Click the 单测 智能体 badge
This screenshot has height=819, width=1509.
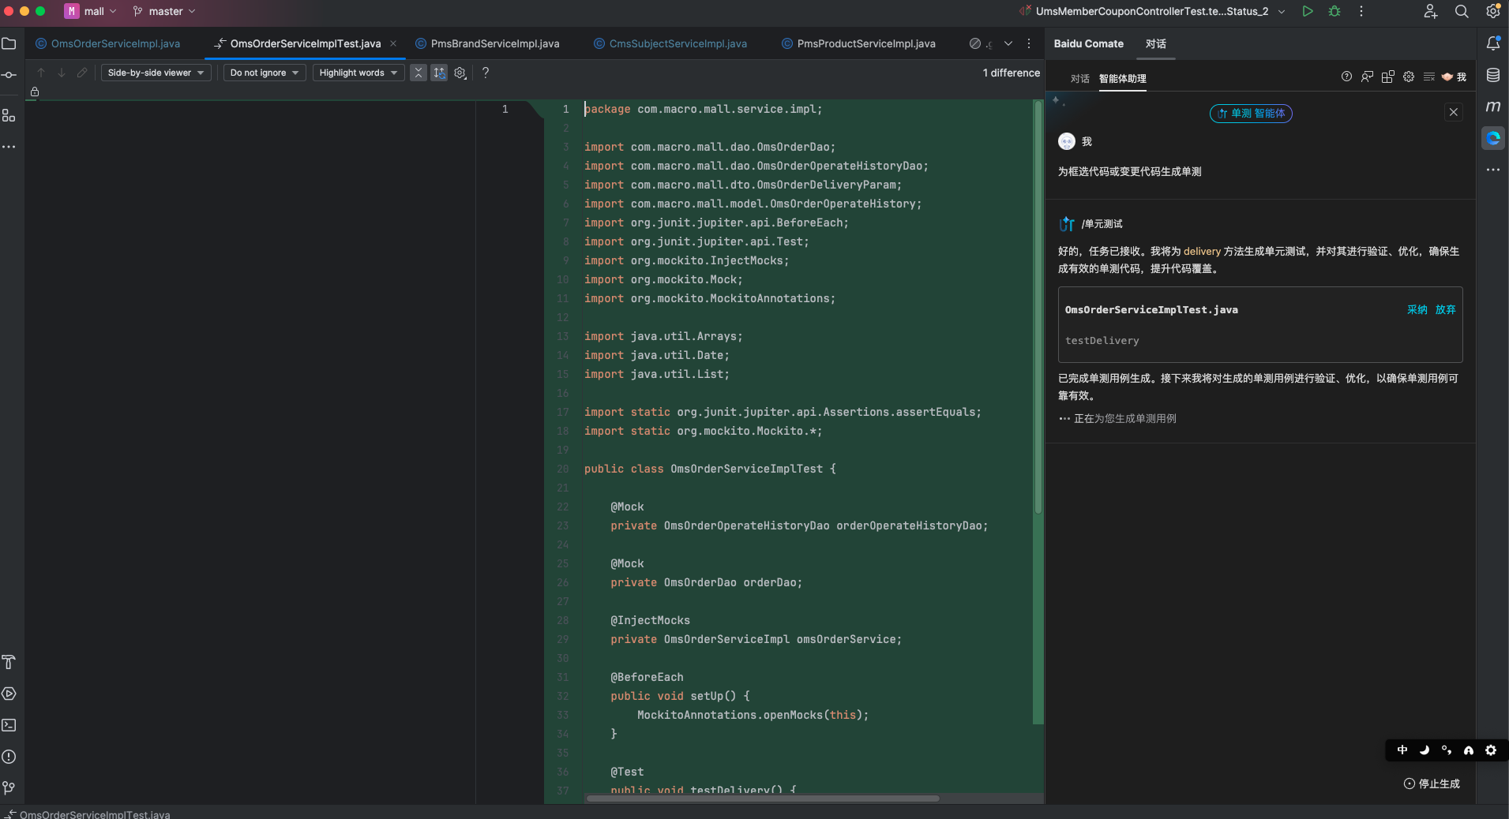tap(1251, 113)
